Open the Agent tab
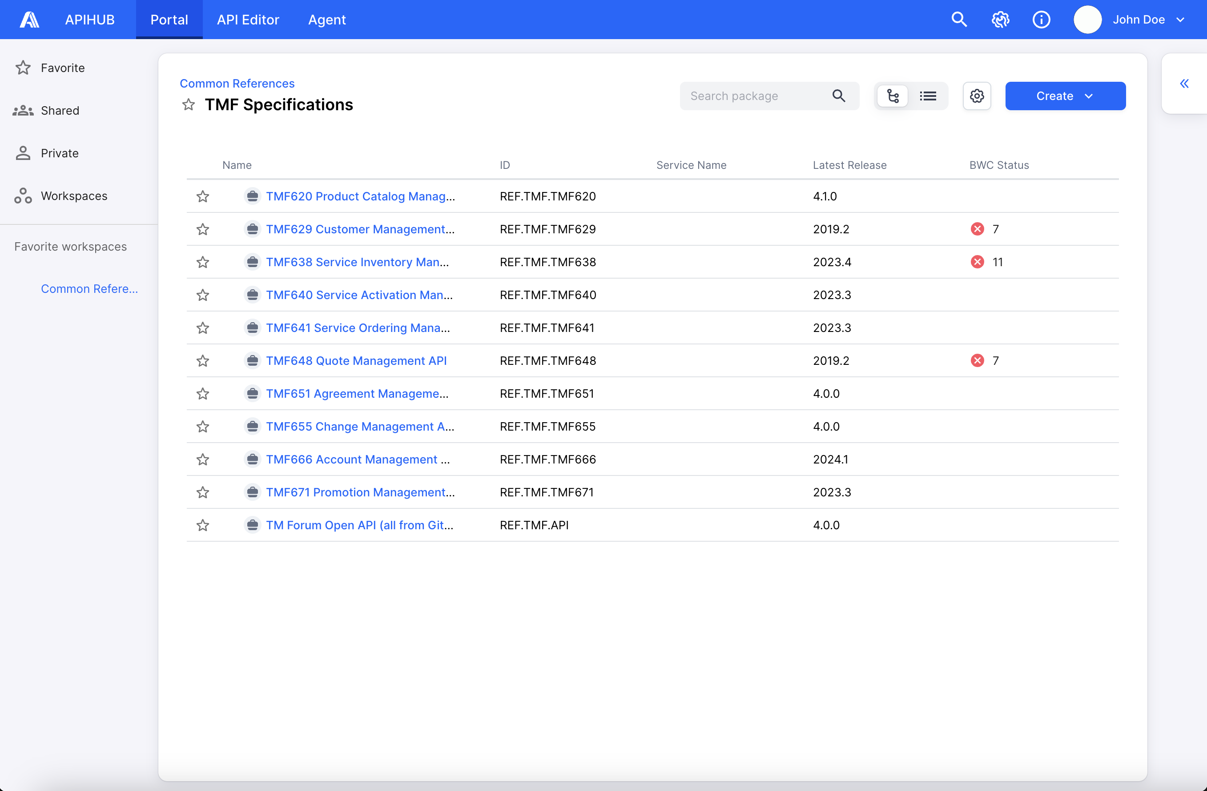The width and height of the screenshot is (1207, 791). [327, 20]
